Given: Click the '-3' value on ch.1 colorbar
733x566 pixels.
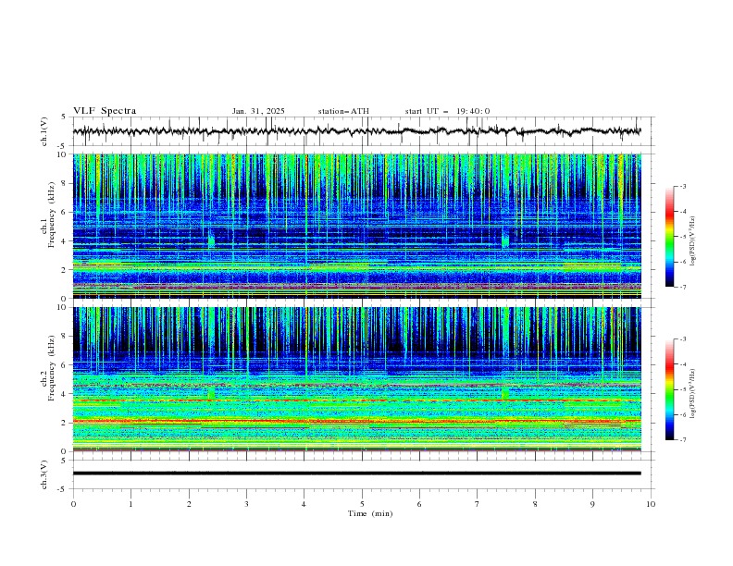Looking at the screenshot, I should pos(682,186).
